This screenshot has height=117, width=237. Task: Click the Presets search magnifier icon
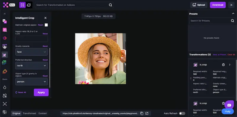pyautogui.click(x=233, y=21)
